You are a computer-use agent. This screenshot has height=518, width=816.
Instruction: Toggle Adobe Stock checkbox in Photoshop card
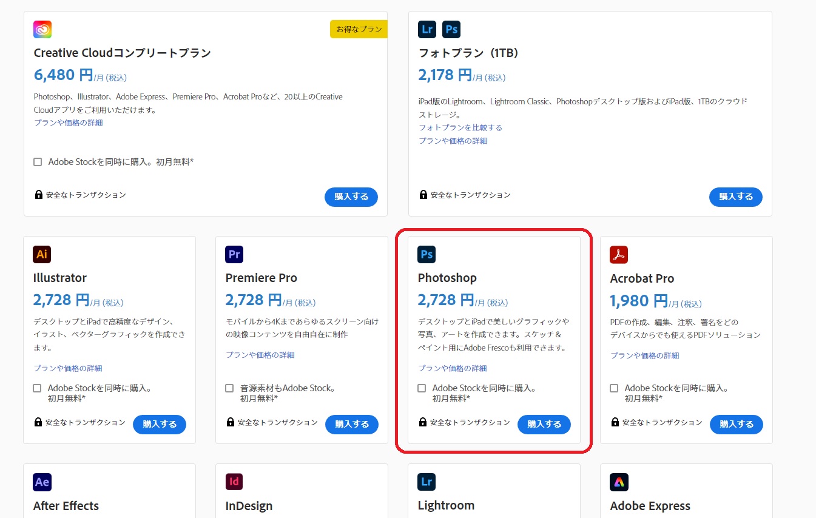tap(422, 388)
